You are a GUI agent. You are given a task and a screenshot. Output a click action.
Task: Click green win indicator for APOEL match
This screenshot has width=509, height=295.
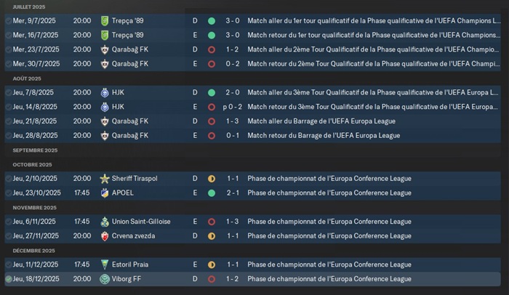coord(212,193)
